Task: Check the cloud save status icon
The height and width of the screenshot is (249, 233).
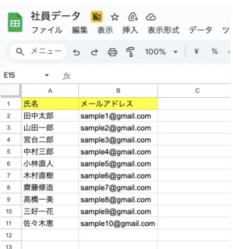Action: (x=151, y=17)
